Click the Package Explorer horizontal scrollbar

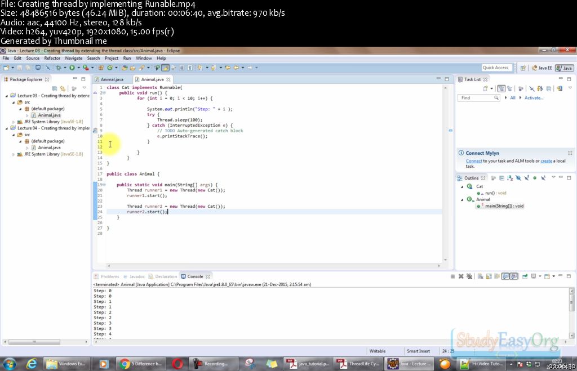coord(46,342)
